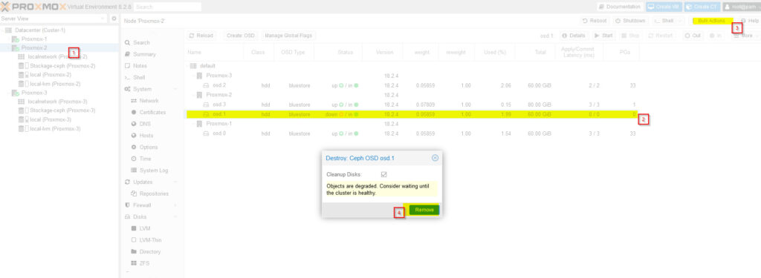Image resolution: width=761 pixels, height=278 pixels.
Task: Click the Start OSD play button
Action: [x=603, y=36]
